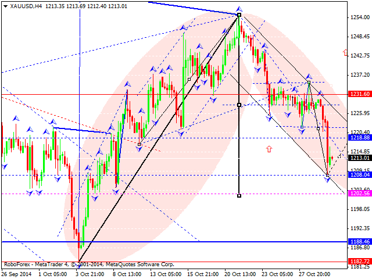Click the 1248.45 axis value

point(360,37)
